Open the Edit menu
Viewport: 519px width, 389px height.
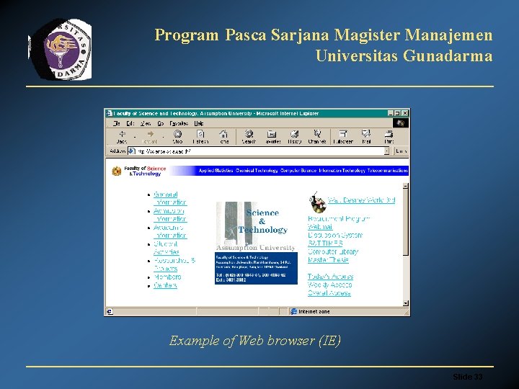(x=130, y=123)
